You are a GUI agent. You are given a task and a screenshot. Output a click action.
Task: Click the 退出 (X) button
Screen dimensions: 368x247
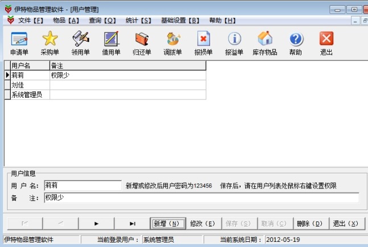347,224
